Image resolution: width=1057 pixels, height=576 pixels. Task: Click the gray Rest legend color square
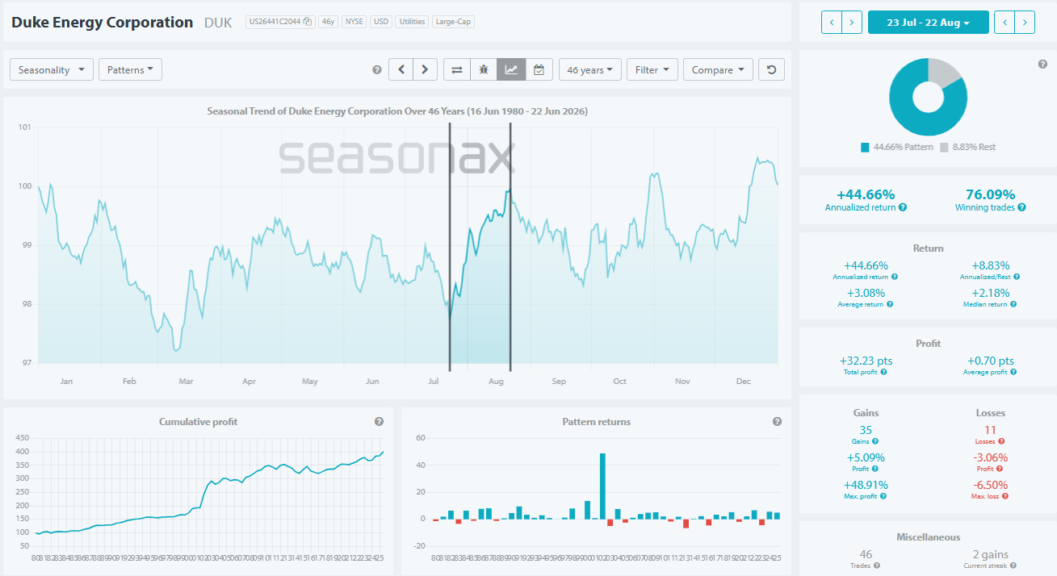[x=944, y=147]
